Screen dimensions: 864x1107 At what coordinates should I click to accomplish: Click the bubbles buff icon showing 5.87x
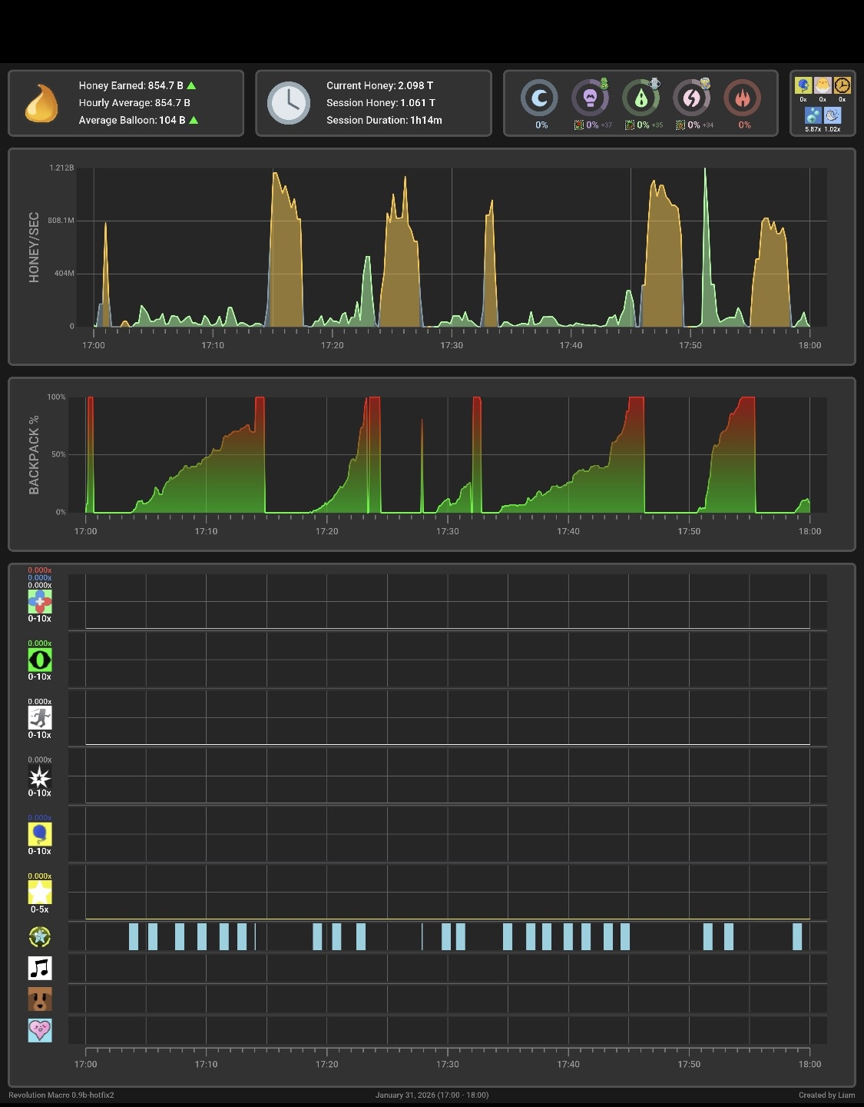click(813, 115)
